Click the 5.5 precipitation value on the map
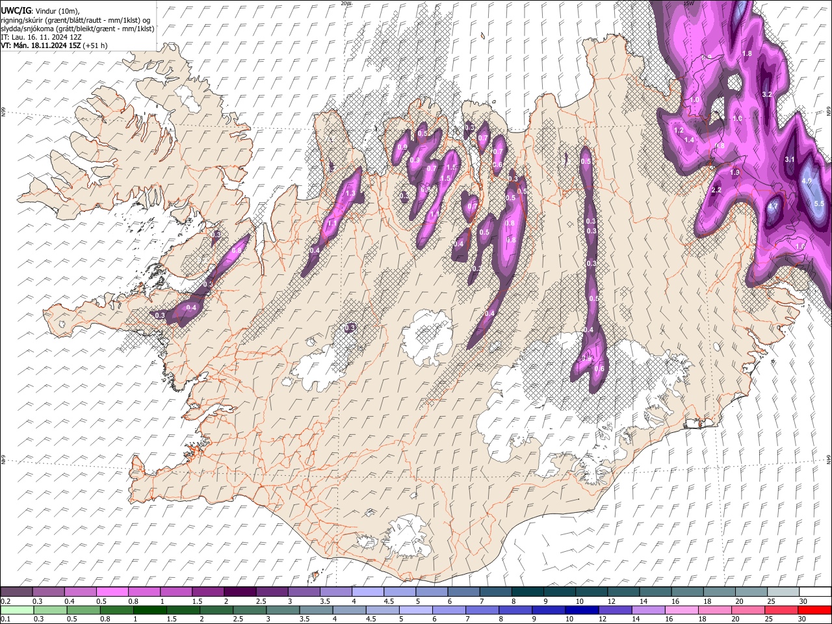This screenshot has width=832, height=624. [818, 203]
